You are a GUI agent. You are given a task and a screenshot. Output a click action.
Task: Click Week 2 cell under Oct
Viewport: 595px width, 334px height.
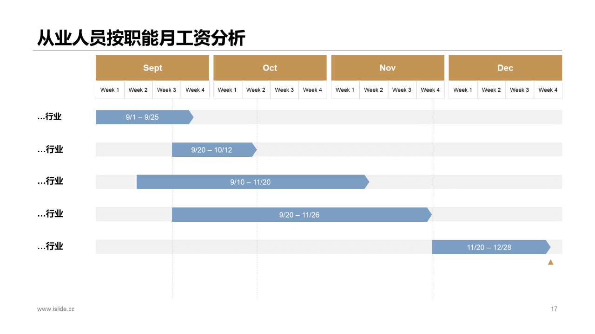(x=256, y=90)
